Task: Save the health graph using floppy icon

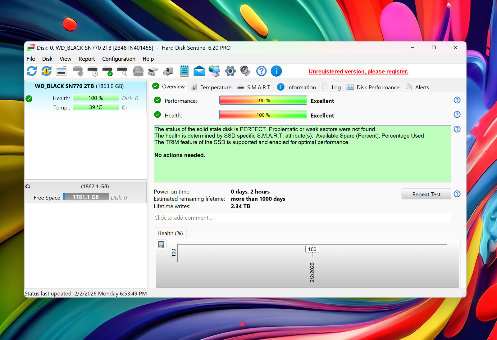Action: [x=161, y=244]
